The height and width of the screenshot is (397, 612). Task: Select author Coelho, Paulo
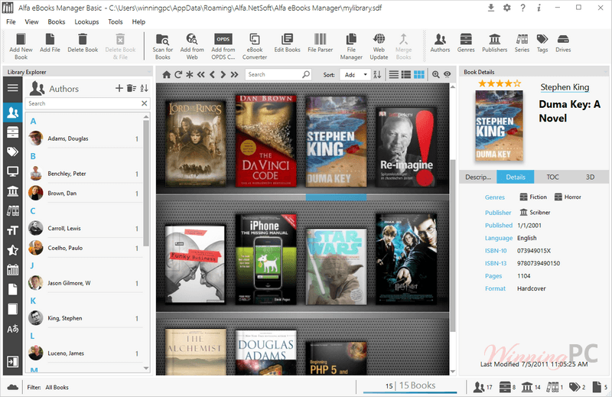click(x=85, y=248)
